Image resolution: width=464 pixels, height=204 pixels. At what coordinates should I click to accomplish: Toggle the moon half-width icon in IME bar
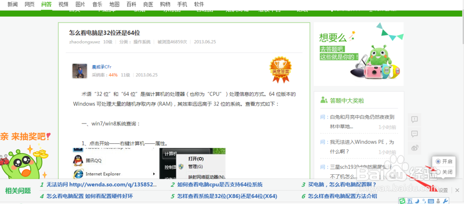(x=417, y=201)
